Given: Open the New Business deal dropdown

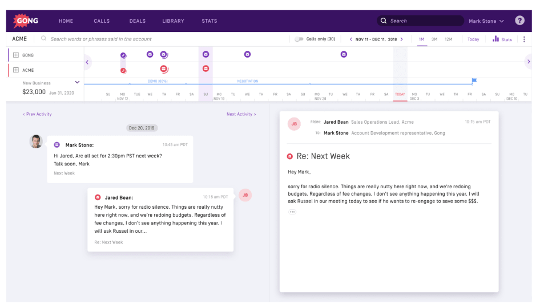Looking at the screenshot, I should point(77,82).
